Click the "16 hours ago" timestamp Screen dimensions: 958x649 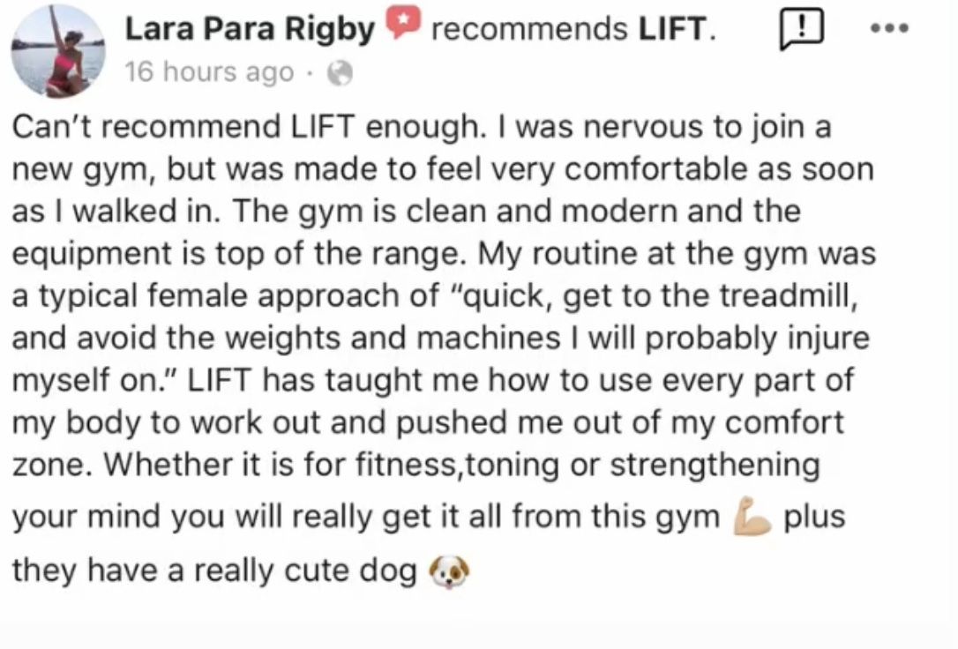[x=209, y=72]
